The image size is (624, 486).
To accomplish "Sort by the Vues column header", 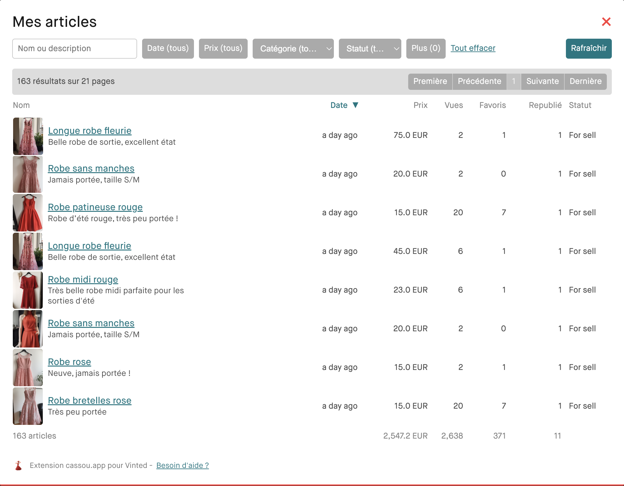I will [453, 105].
